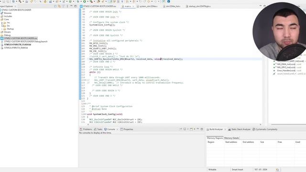Viewport: 306px width, 172px height.
Task: Open the Problems tab
Action: [86, 129]
